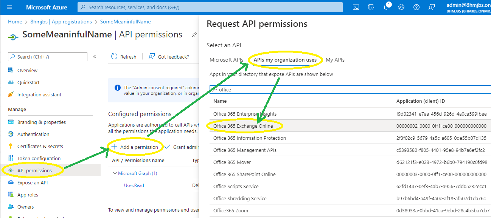Click the Authentication icon
491x218 pixels.
click(11, 134)
